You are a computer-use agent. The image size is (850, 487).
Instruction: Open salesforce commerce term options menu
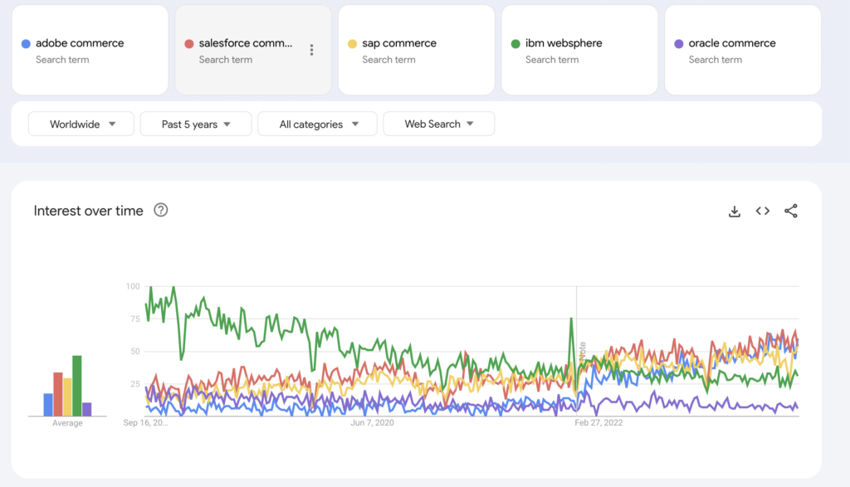(x=312, y=50)
